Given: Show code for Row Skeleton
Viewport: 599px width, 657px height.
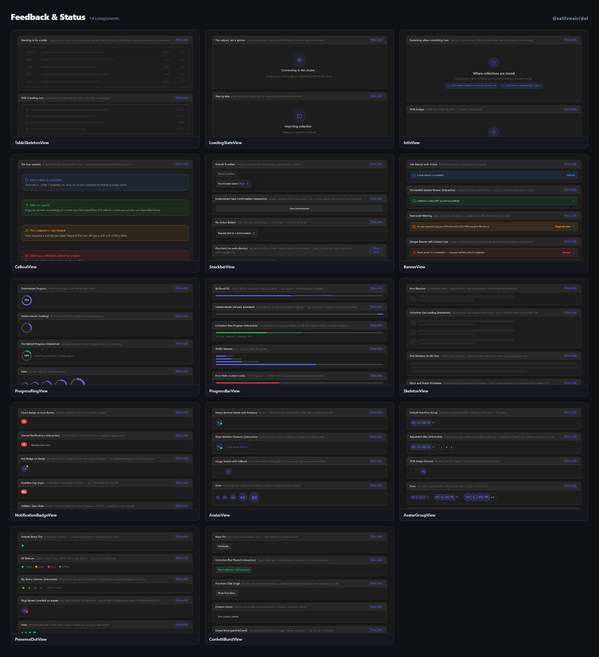Looking at the screenshot, I should pyautogui.click(x=570, y=288).
